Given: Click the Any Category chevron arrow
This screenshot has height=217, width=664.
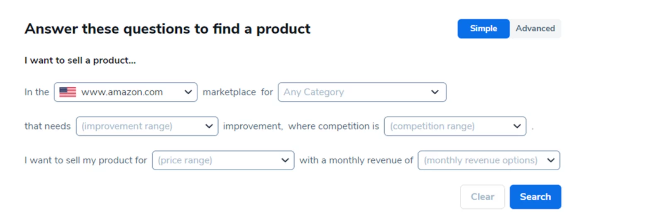Looking at the screenshot, I should pos(435,92).
